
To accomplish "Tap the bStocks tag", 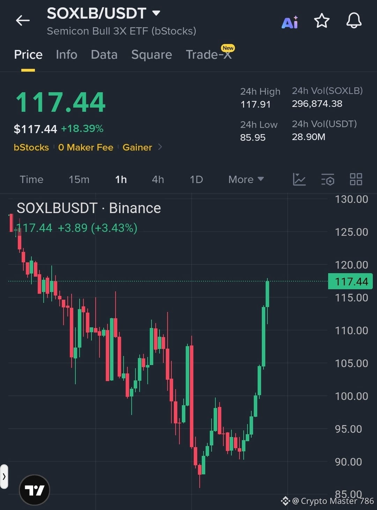I will [31, 147].
